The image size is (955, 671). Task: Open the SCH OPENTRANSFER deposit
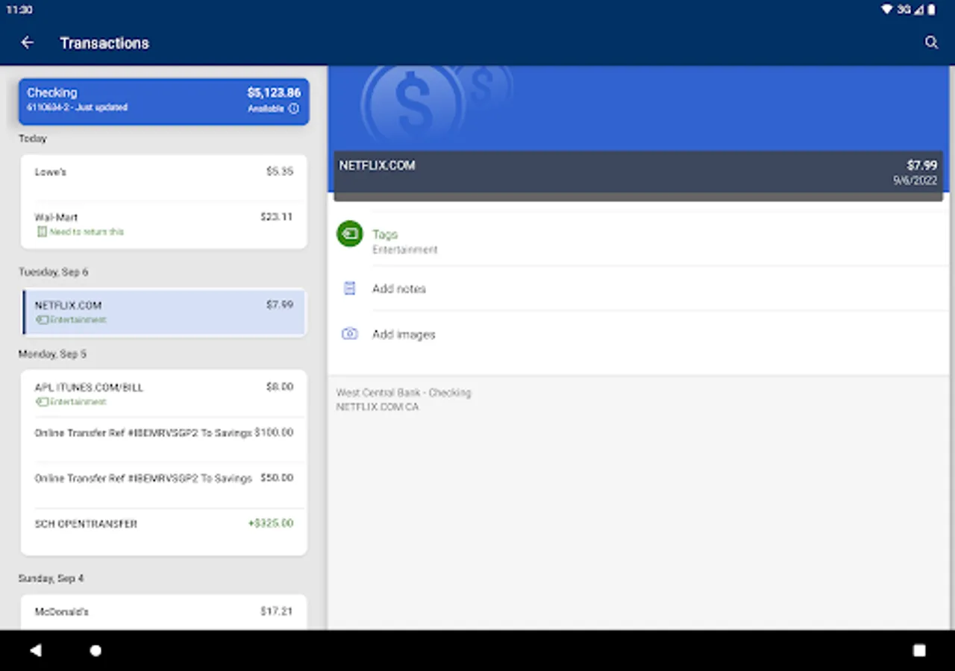pos(163,531)
